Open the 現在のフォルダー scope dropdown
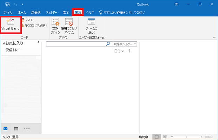This screenshot has width=218, height=140. pyautogui.click(x=125, y=44)
